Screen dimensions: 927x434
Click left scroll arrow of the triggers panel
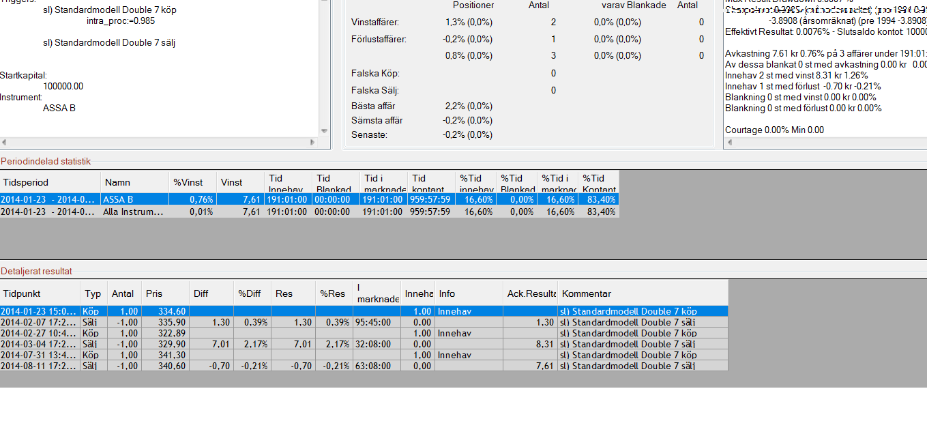(x=5, y=143)
